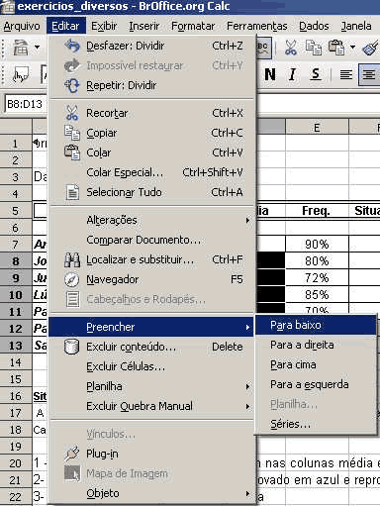This screenshot has height=506, width=380.
Task: Open dropdown arrow beside edit document icon
Action: 37,48
